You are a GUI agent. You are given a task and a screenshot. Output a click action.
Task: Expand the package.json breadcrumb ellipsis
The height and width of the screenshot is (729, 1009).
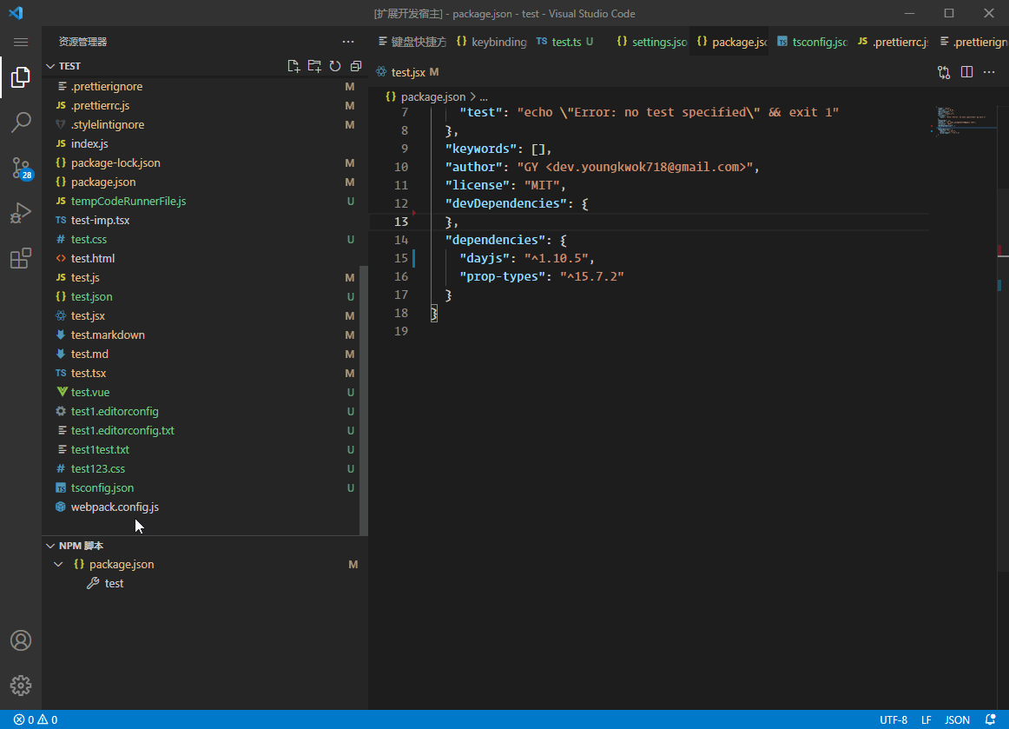coord(484,96)
